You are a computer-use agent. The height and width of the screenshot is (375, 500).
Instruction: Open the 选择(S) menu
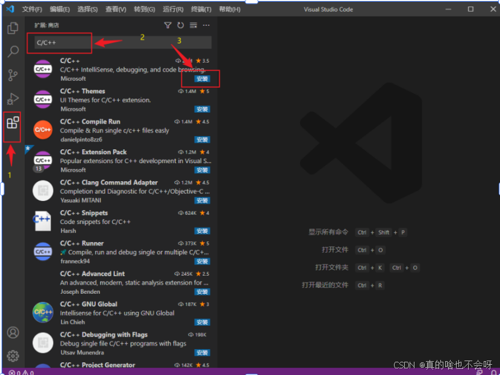tap(87, 9)
